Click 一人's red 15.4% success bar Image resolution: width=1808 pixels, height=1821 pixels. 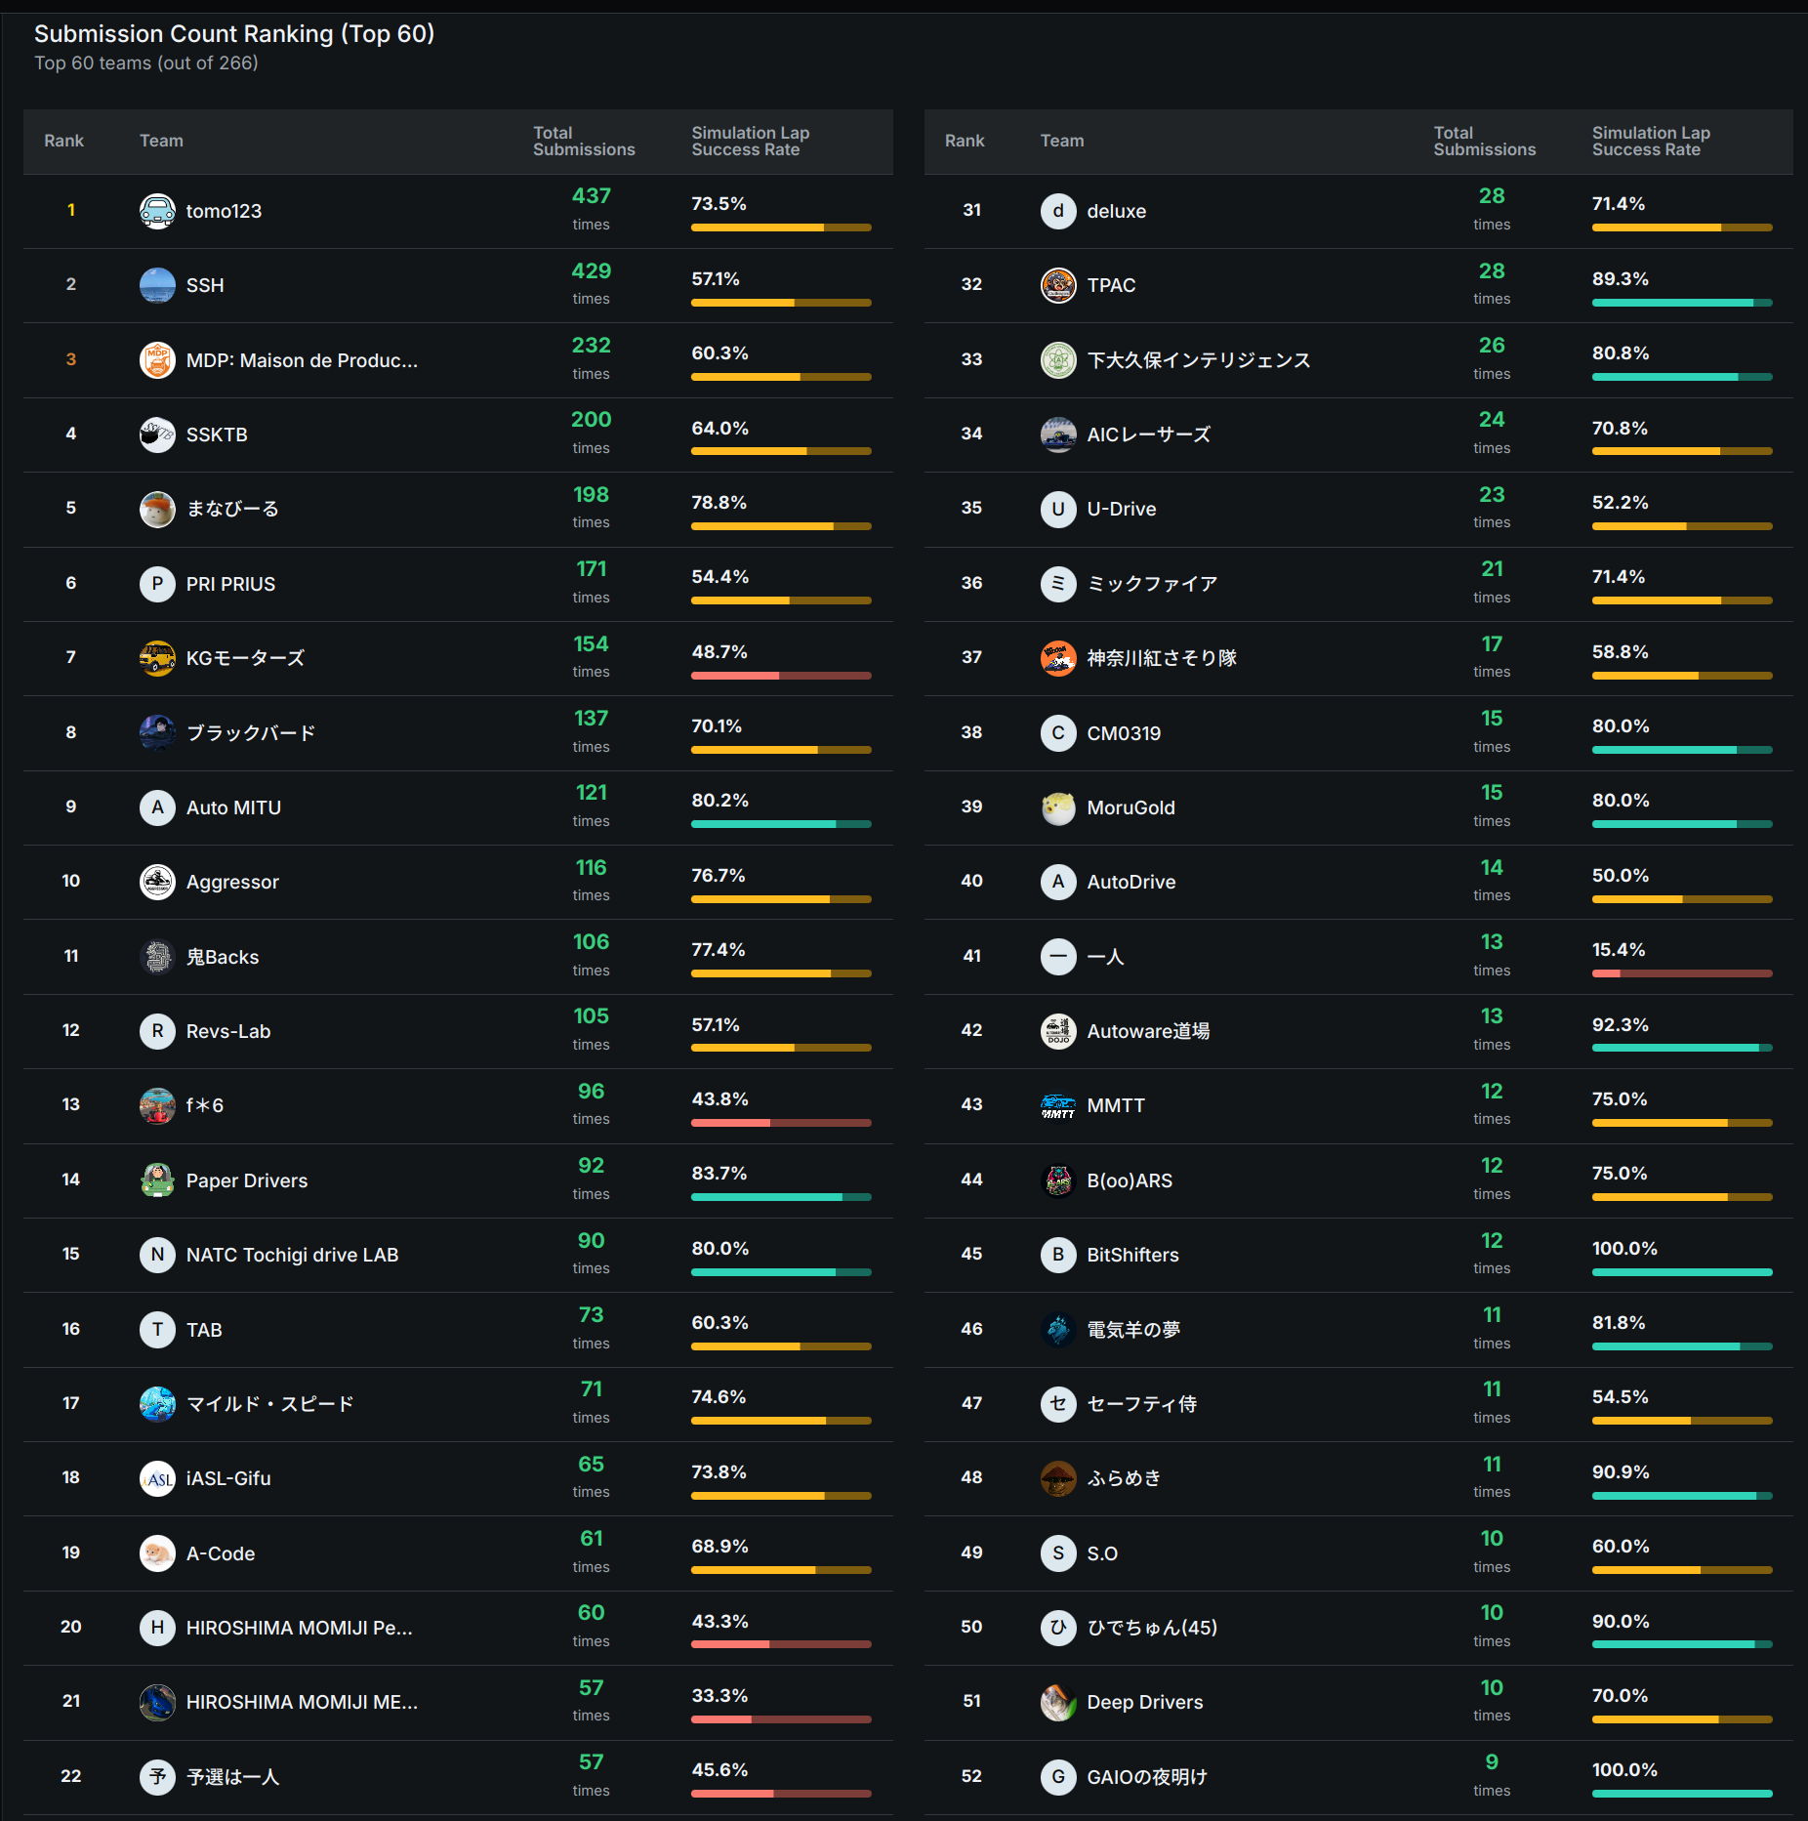1681,973
